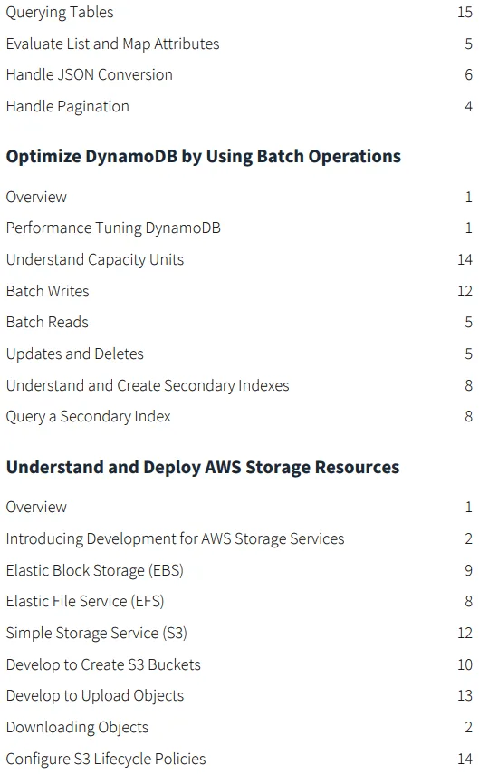Open Elastic File Service (EFS) lesson
Image resolution: width=479 pixels, height=775 pixels.
(x=85, y=602)
